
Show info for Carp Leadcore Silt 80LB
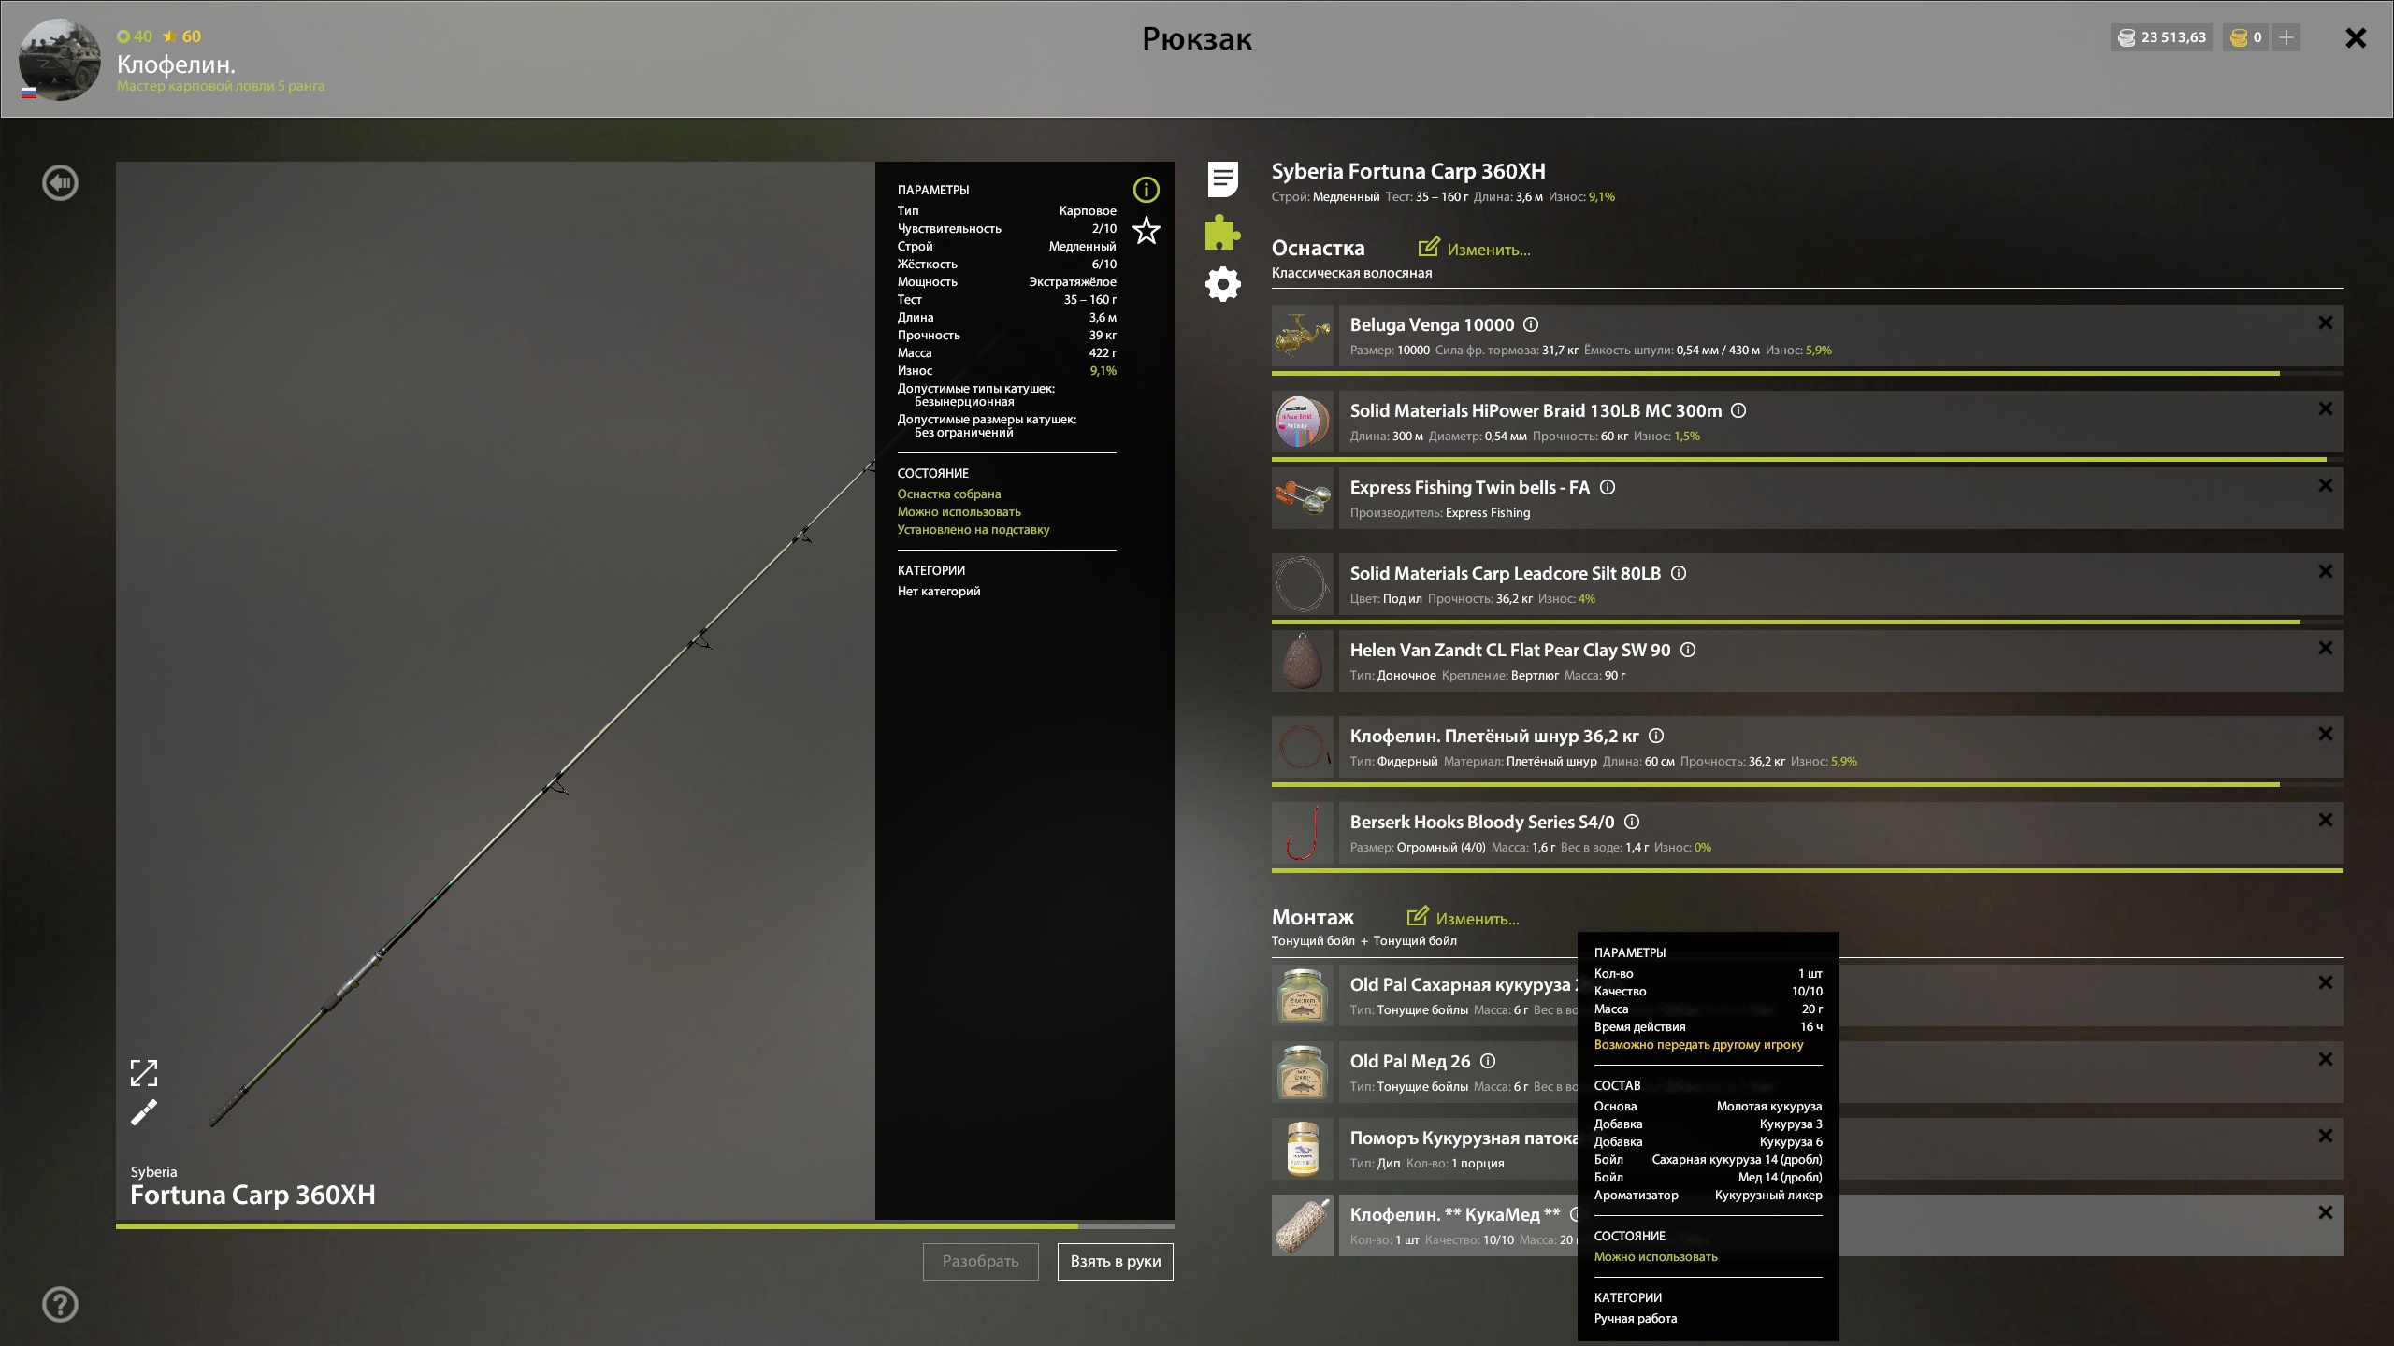1679,573
